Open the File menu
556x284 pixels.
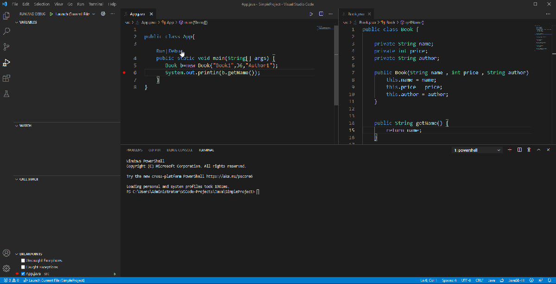click(15, 4)
